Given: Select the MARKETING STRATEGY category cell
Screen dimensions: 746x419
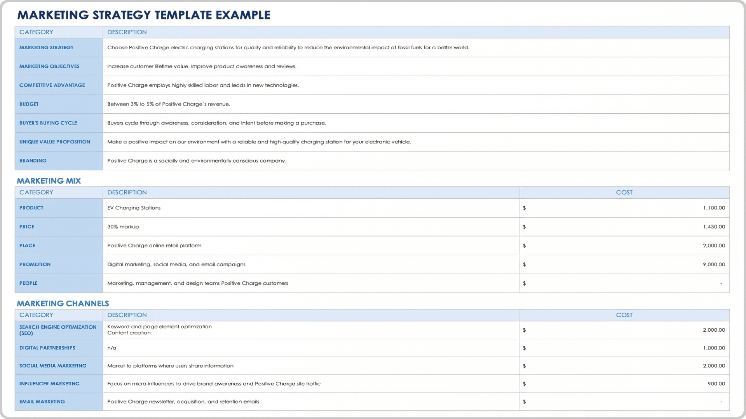Looking at the screenshot, I should point(59,48).
